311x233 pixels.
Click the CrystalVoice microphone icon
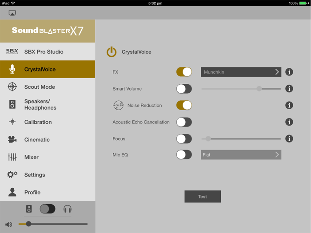tap(12, 69)
